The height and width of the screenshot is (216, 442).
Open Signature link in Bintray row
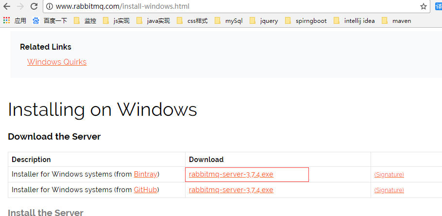click(x=389, y=175)
